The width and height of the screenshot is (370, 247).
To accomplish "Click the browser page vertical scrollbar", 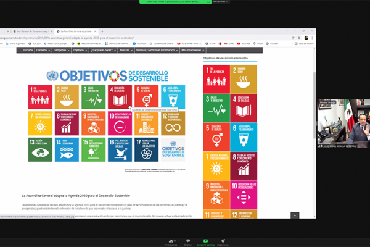I will click(314, 105).
